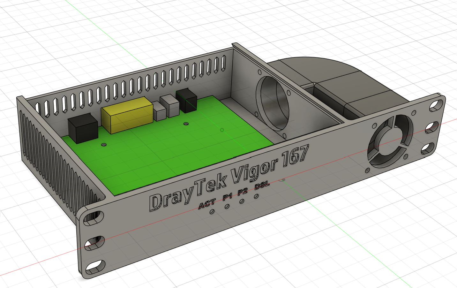This screenshot has height=288, width=457.
Task: Click the "P1" label on the front panel
Action: point(227,197)
